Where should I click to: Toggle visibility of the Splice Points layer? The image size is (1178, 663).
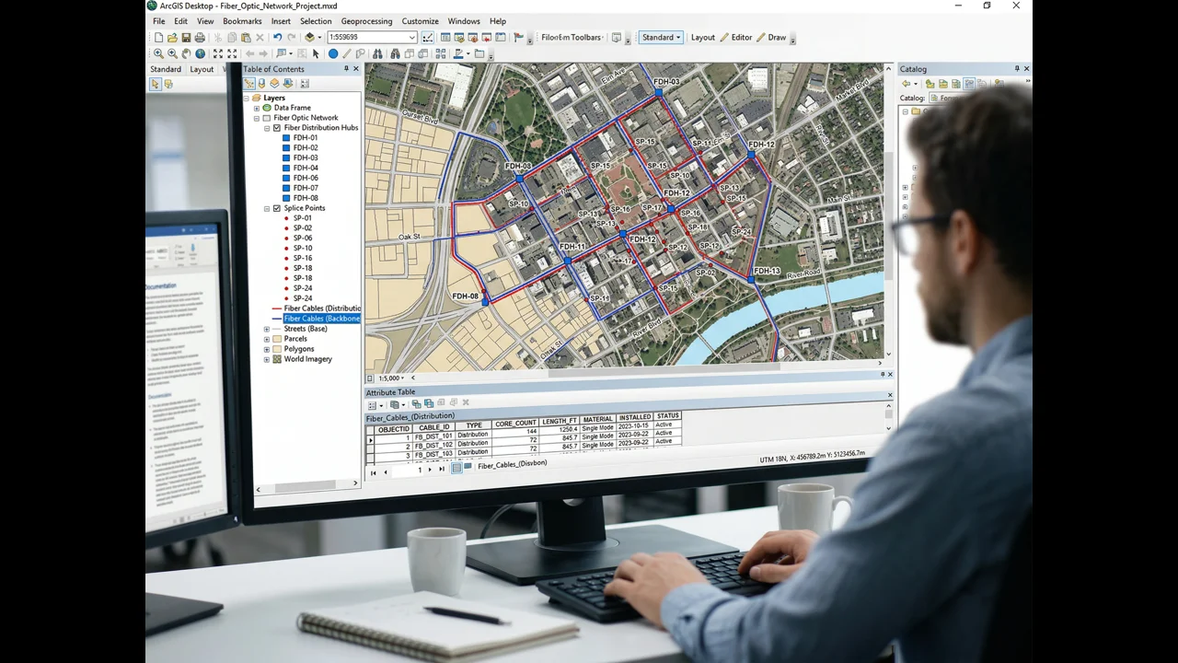tap(277, 207)
